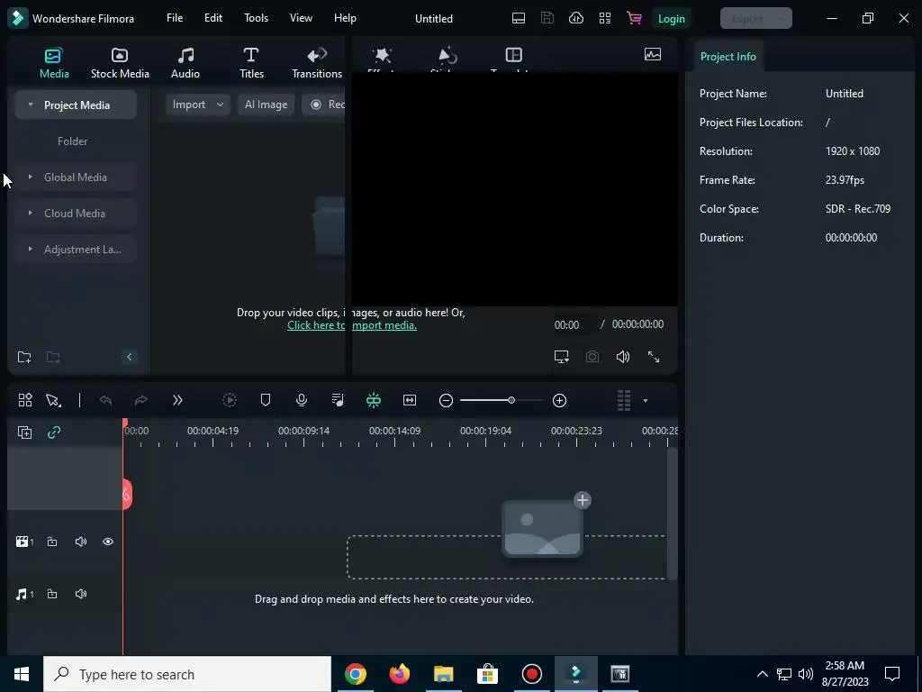The image size is (922, 692).
Task: Click the render preview icon
Action: pyautogui.click(x=230, y=400)
